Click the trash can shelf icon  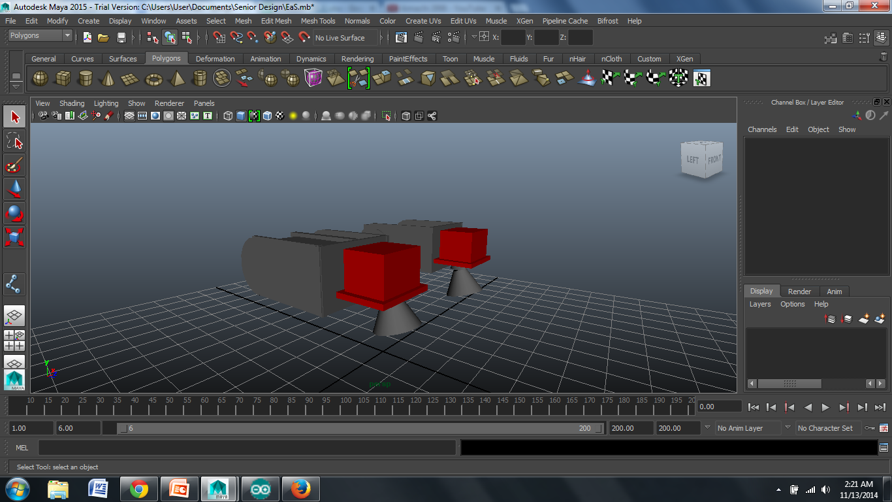click(x=884, y=58)
